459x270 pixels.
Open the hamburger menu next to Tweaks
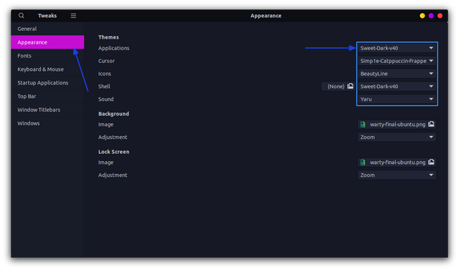73,16
